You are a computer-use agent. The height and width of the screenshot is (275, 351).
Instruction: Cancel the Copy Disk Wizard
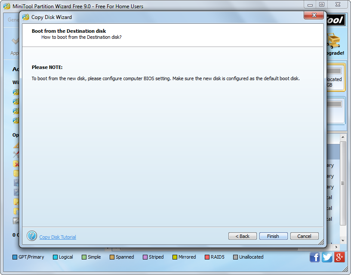click(304, 236)
